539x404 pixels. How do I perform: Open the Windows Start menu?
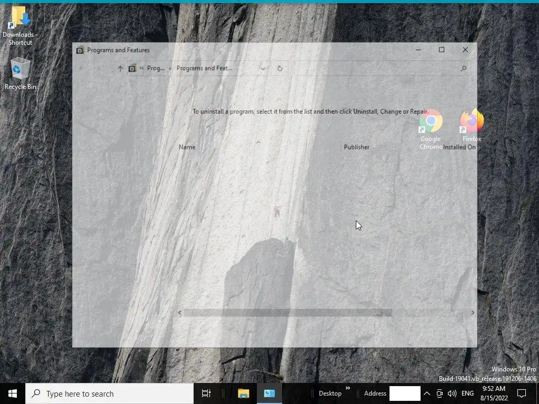point(13,393)
